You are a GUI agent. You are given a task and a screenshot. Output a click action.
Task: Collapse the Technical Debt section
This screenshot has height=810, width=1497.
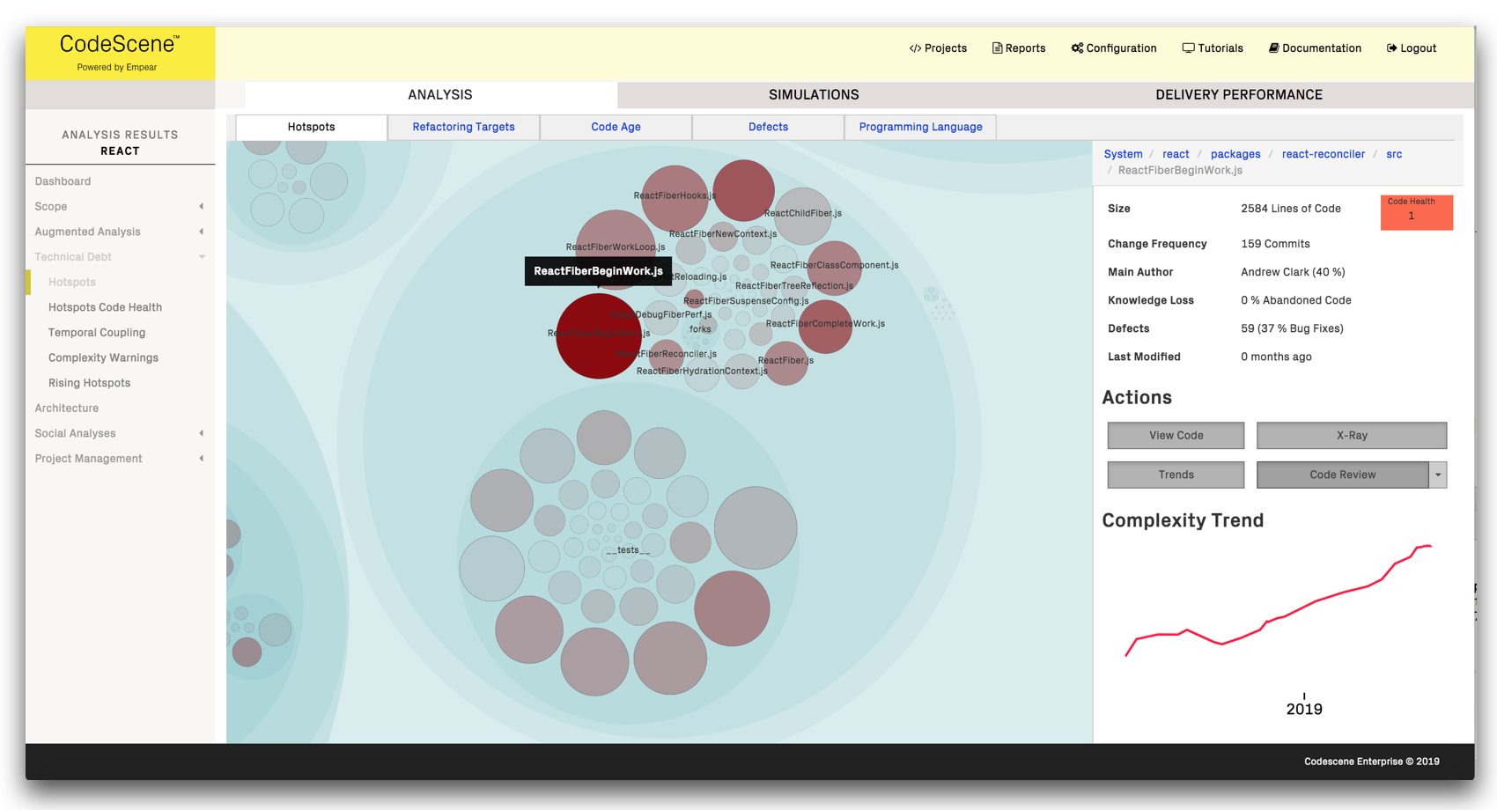tap(202, 257)
